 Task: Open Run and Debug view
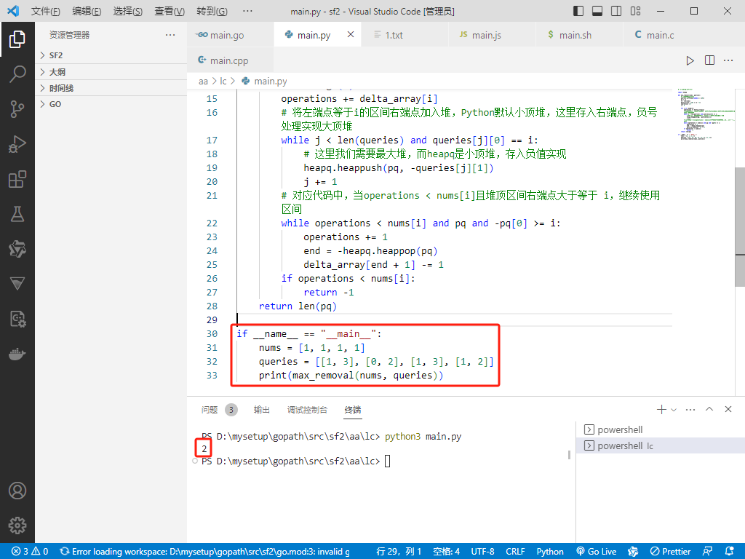[x=17, y=144]
